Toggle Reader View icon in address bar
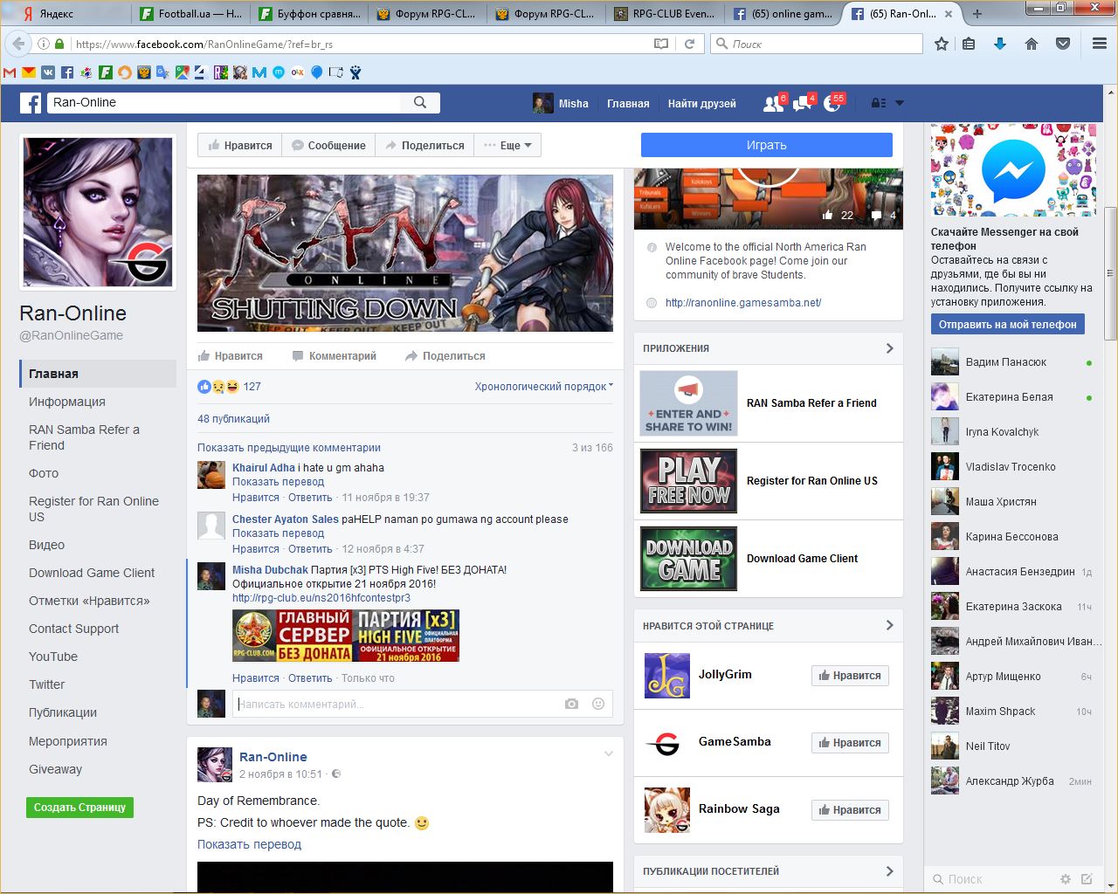Viewport: 1118px width, 894px height. coord(661,44)
